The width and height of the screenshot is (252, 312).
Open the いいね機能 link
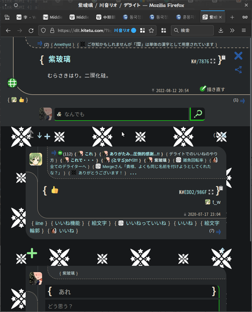[x=68, y=223]
